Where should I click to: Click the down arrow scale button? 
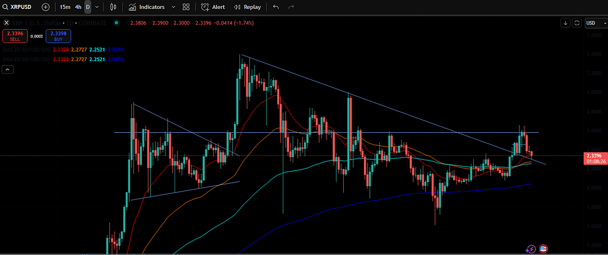[566, 23]
